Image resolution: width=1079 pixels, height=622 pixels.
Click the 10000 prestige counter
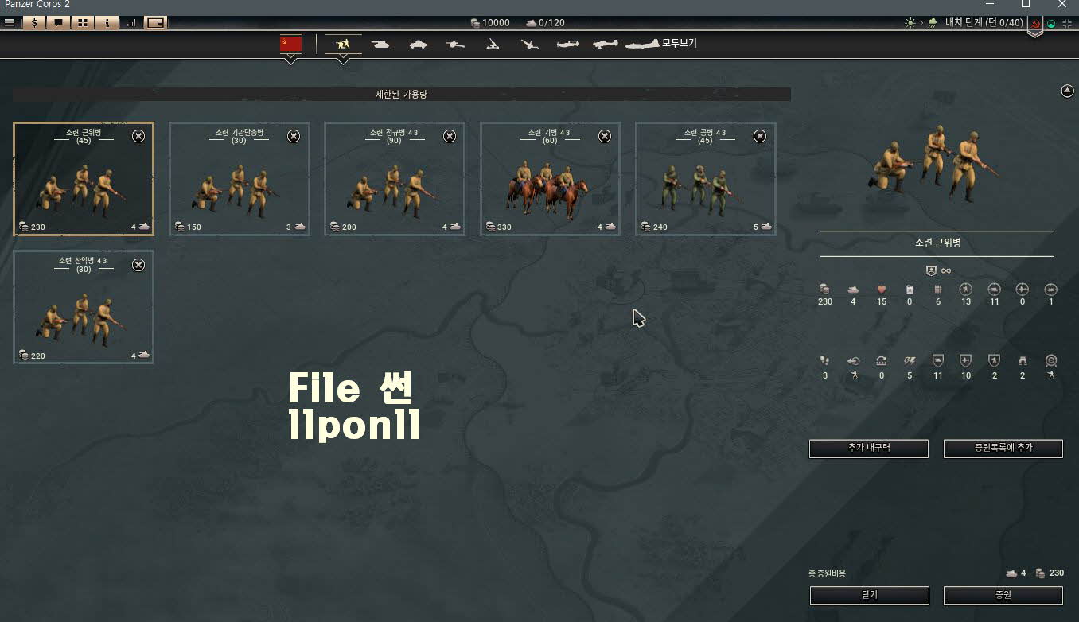coord(490,22)
